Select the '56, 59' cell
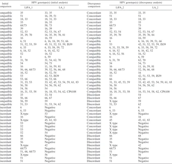The height and width of the screenshot is (164, 172). pos(24,101)
